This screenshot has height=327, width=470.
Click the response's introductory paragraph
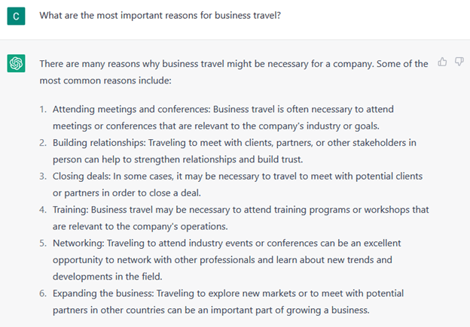point(233,71)
